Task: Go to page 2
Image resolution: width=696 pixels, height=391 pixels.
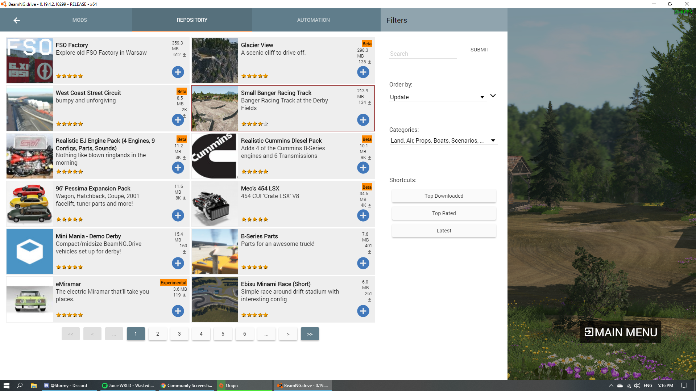Action: pyautogui.click(x=157, y=334)
